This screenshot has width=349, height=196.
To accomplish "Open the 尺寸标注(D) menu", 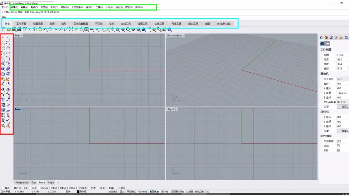I will [x=77, y=7].
